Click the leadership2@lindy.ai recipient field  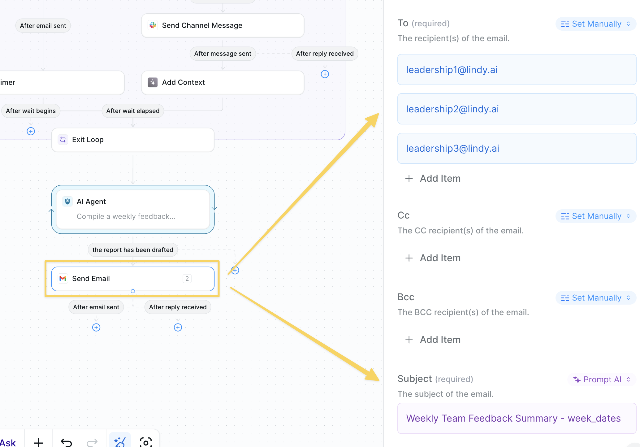coord(517,109)
